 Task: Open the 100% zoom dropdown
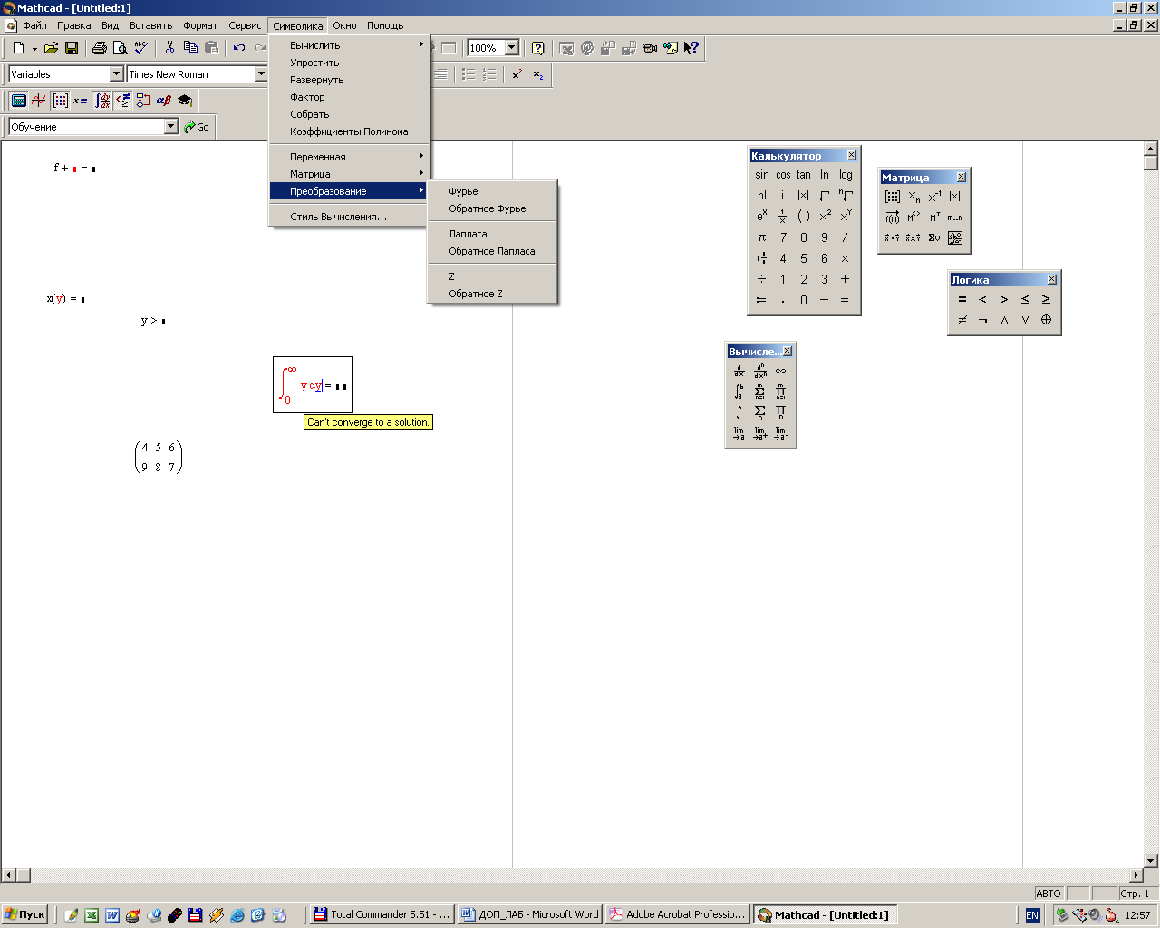point(511,48)
